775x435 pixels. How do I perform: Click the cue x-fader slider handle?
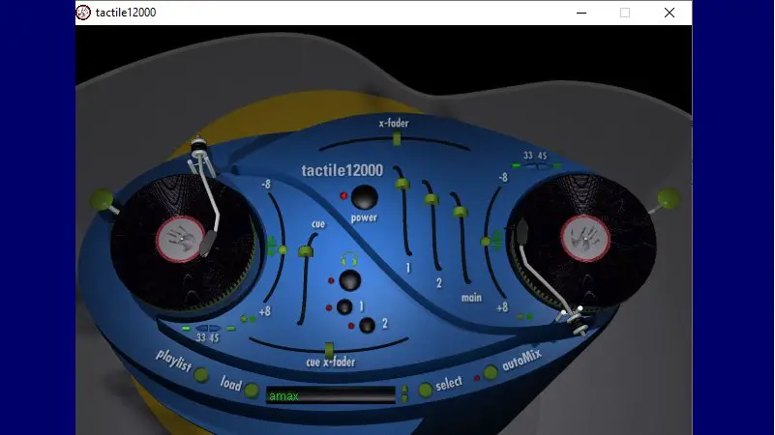pos(329,350)
